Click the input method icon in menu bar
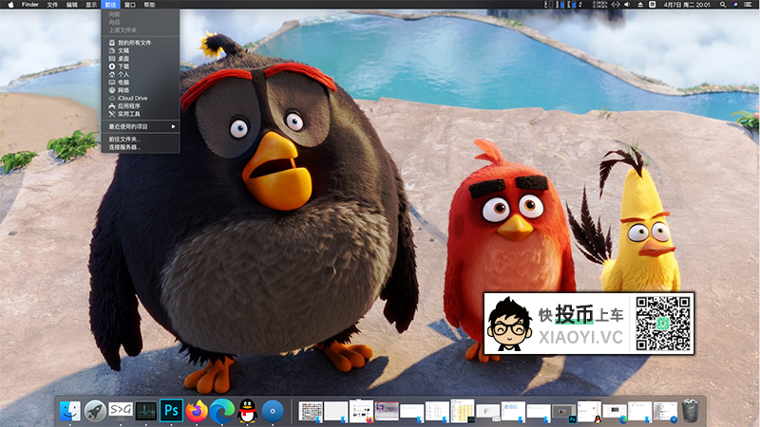The width and height of the screenshot is (760, 427). (x=653, y=5)
